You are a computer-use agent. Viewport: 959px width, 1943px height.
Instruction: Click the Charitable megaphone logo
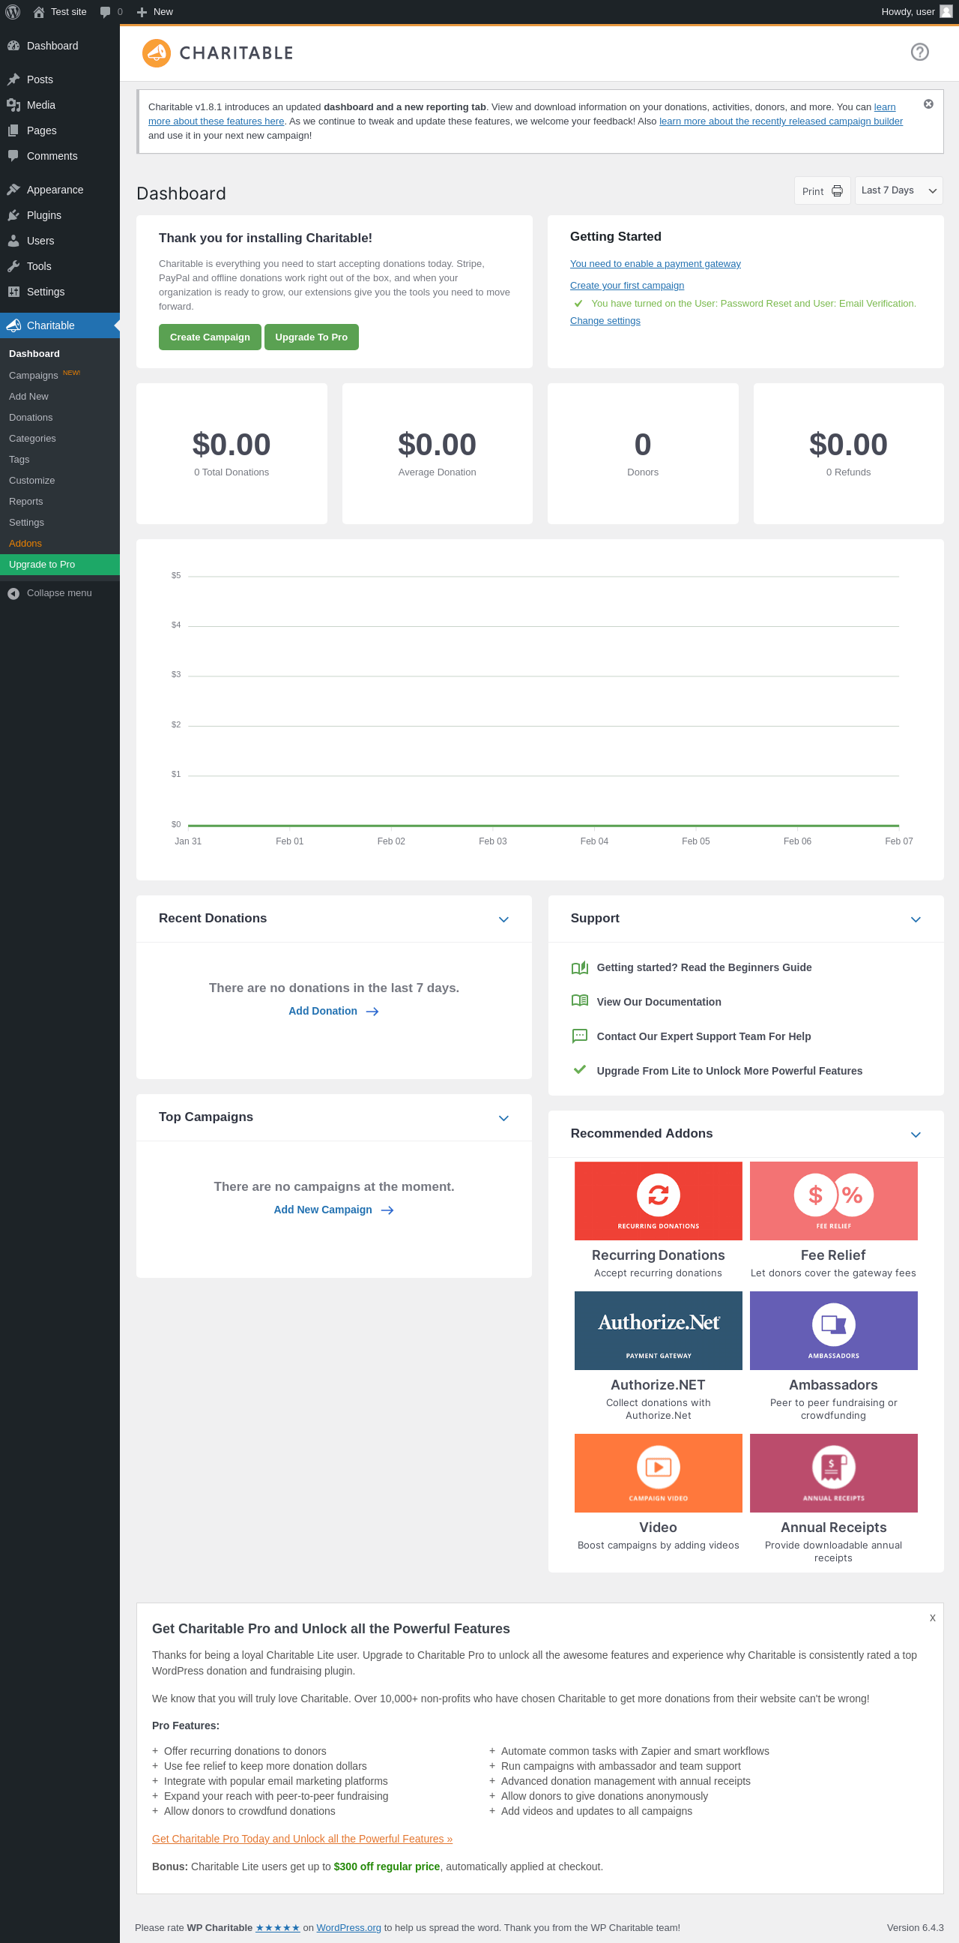(157, 52)
